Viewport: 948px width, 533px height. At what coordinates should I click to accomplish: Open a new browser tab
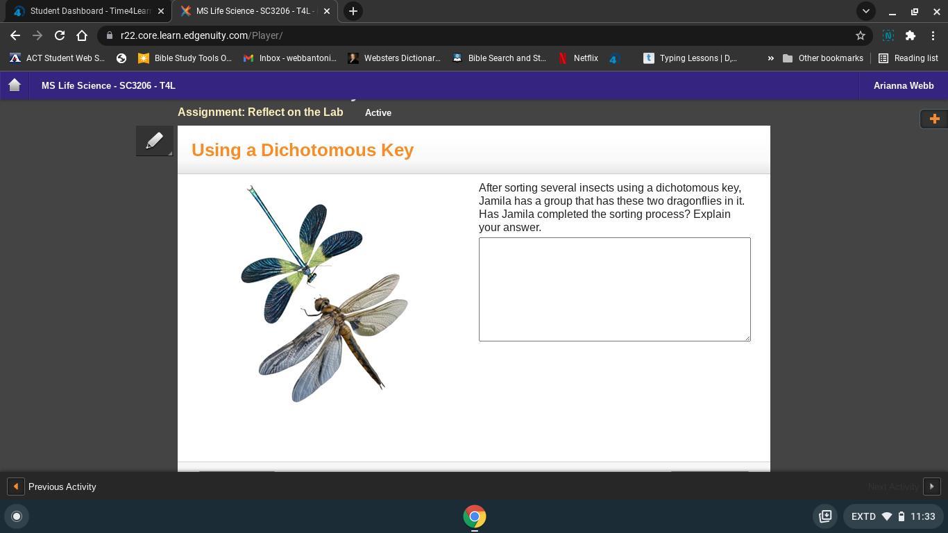click(x=353, y=11)
